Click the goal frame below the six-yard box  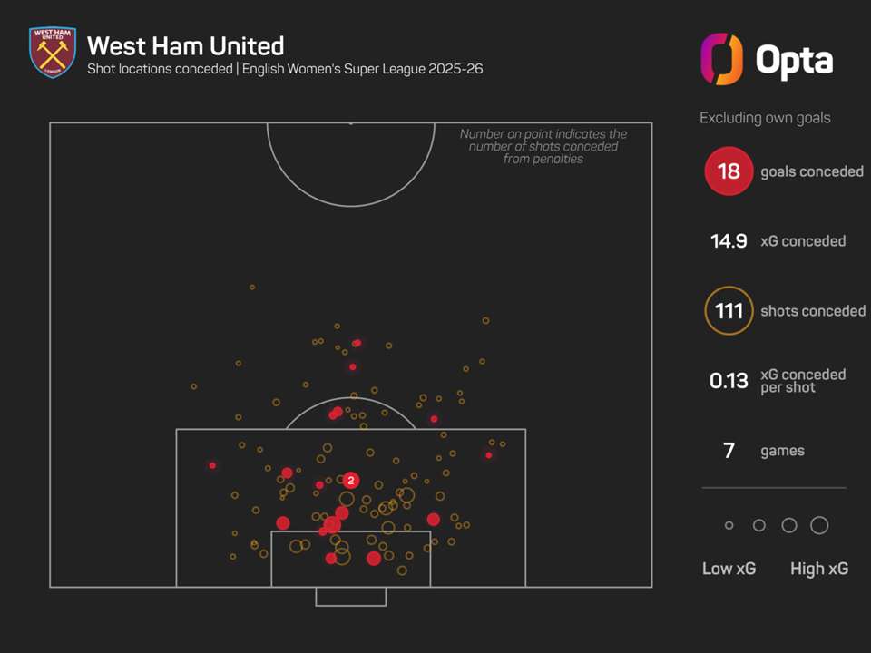(350, 597)
